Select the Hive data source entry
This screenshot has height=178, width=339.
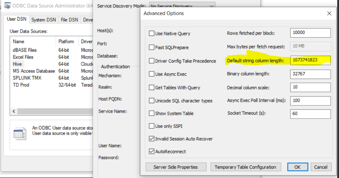point(17,64)
